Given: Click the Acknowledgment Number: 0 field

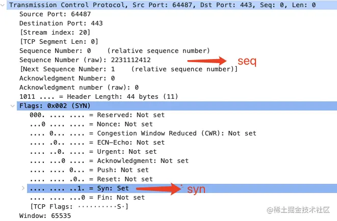Looking at the screenshot, I should click(x=67, y=78).
